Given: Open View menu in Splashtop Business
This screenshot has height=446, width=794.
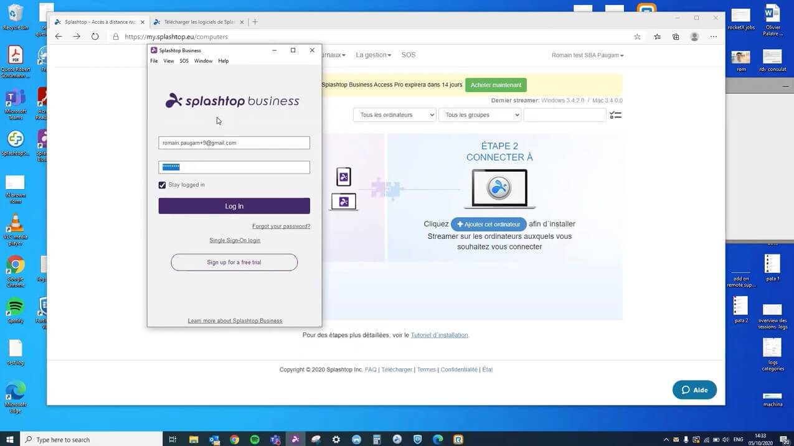Looking at the screenshot, I should click(169, 61).
